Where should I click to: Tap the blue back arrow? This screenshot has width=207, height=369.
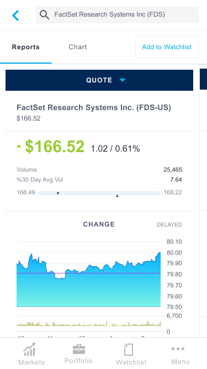[x=15, y=15]
